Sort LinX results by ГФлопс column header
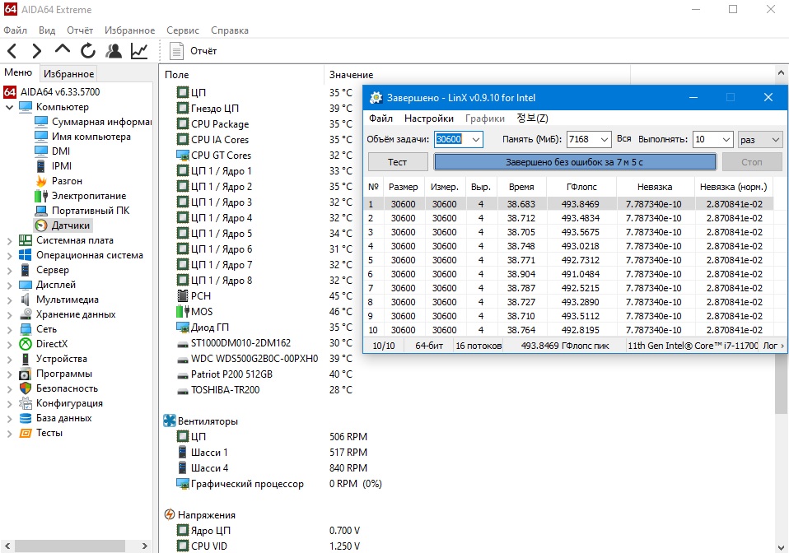This screenshot has height=553, width=789. [x=581, y=187]
